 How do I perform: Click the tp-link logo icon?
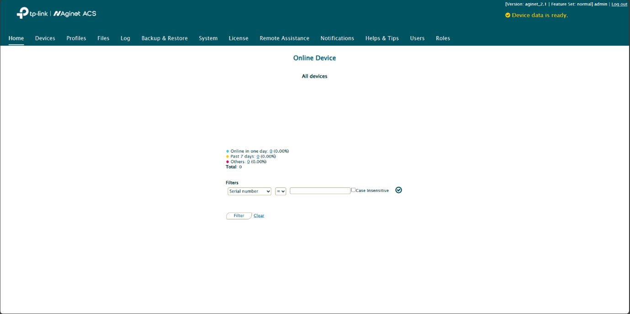23,13
